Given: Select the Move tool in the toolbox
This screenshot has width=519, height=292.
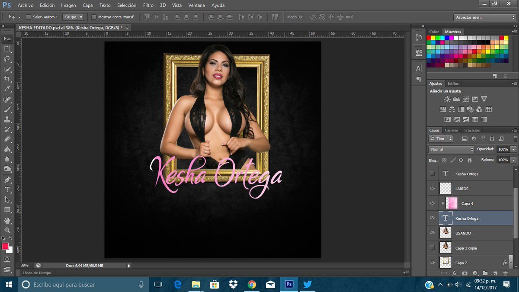Looking at the screenshot, I should (x=7, y=39).
